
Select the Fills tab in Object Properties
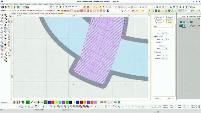pos(170,23)
